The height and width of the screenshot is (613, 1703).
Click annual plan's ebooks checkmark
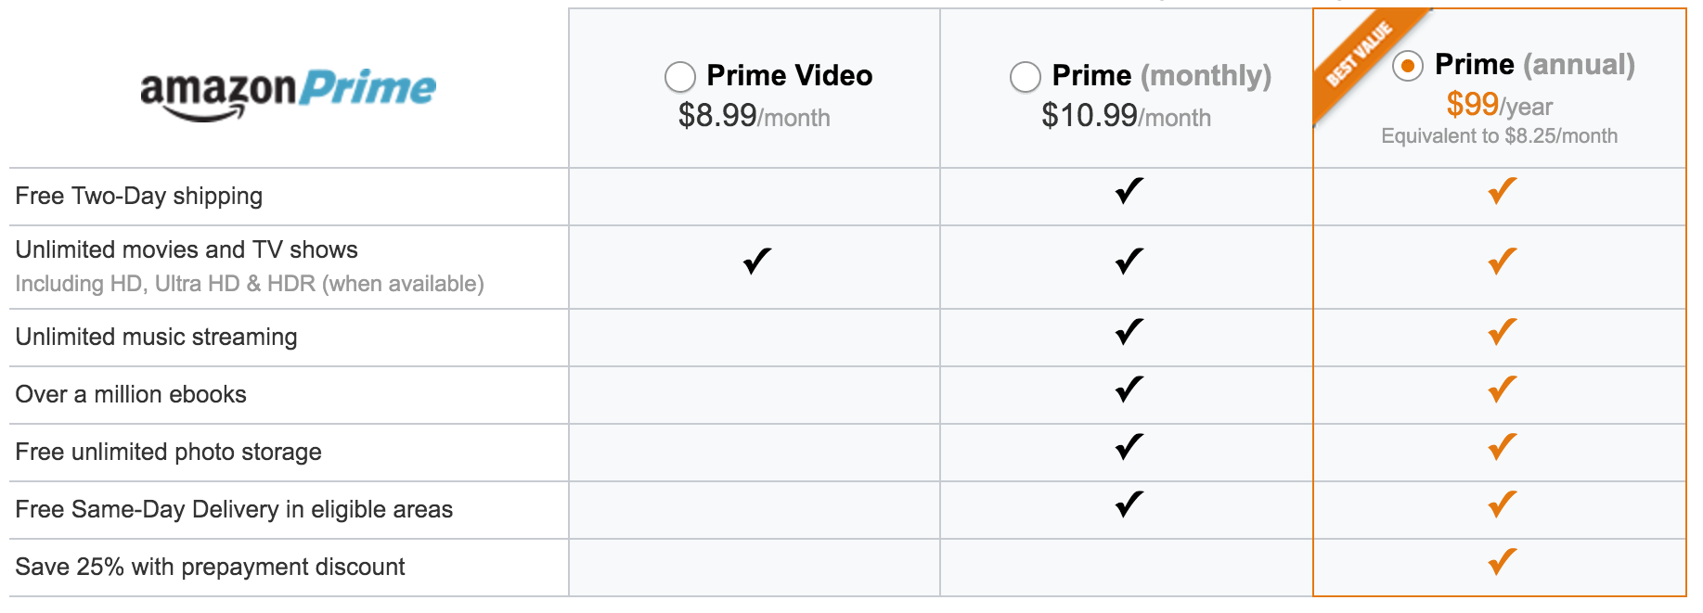(1503, 390)
